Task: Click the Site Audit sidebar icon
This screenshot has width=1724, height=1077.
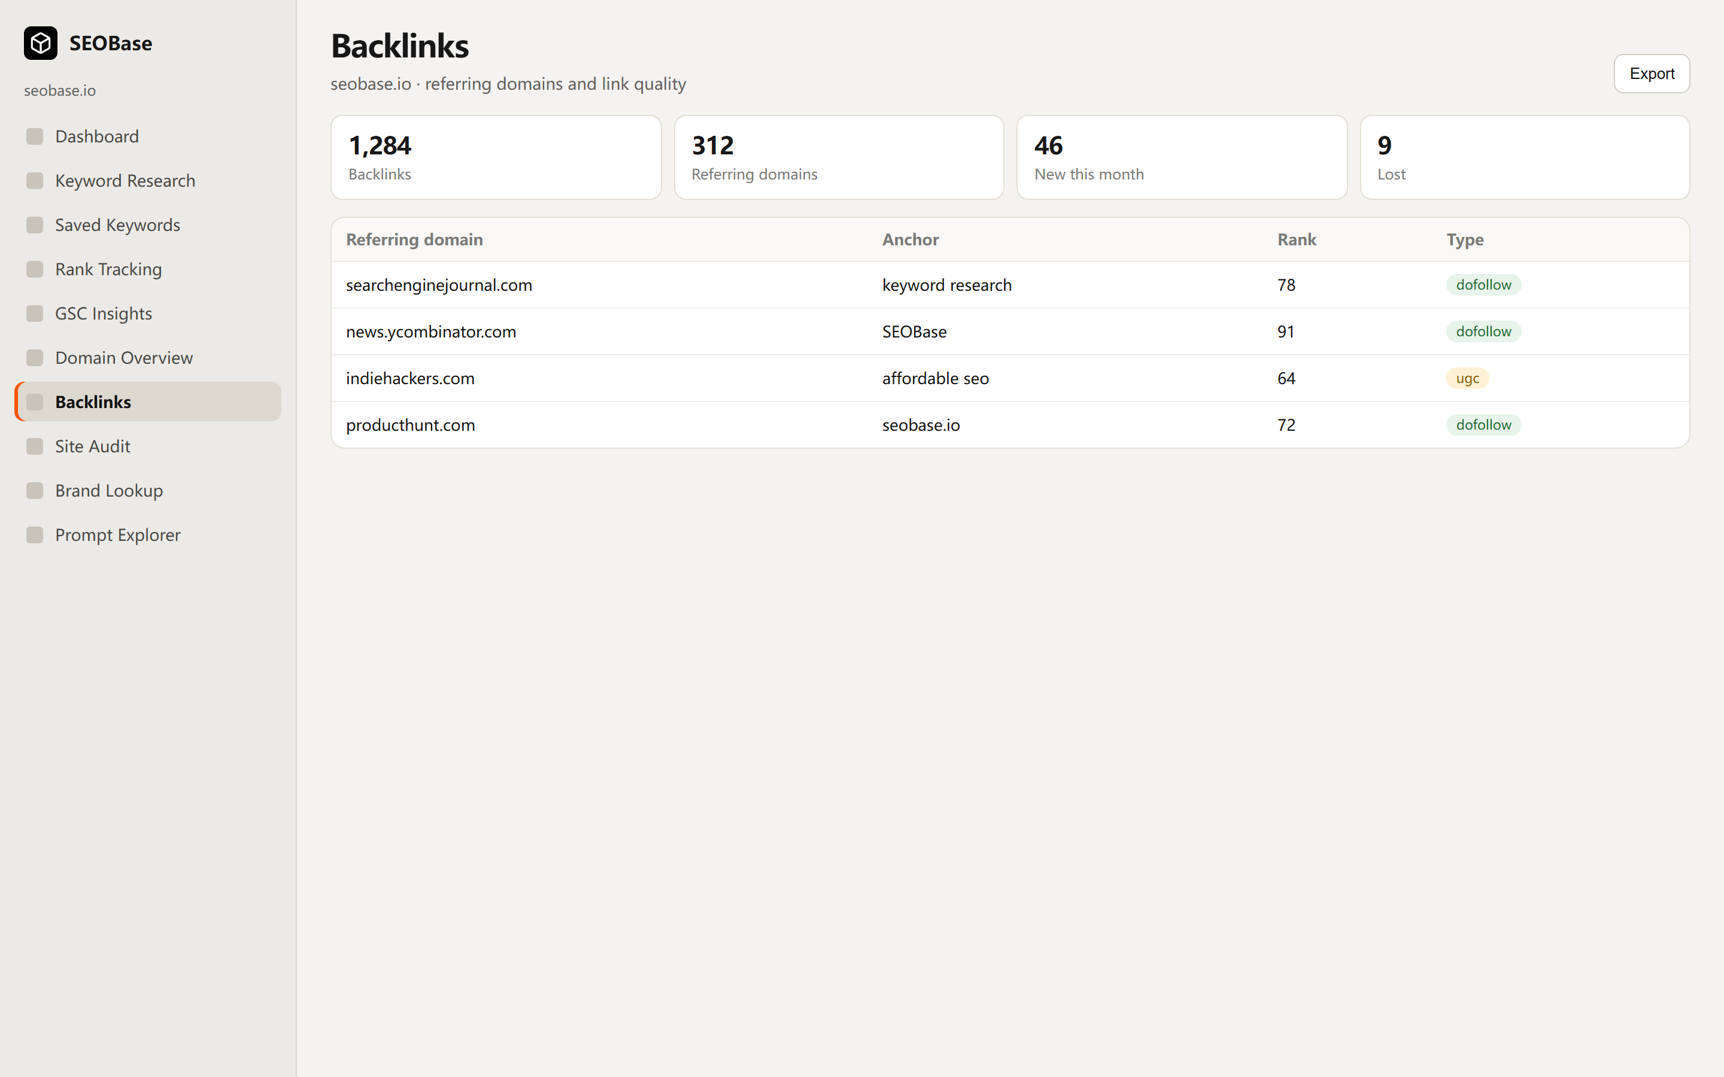Action: click(x=35, y=446)
